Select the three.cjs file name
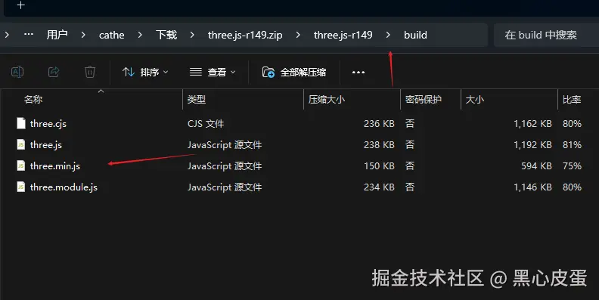This screenshot has width=599, height=300. [48, 124]
